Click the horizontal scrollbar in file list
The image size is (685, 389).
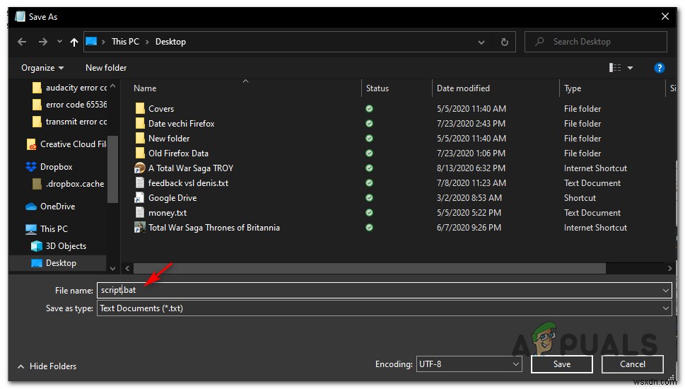pyautogui.click(x=370, y=268)
